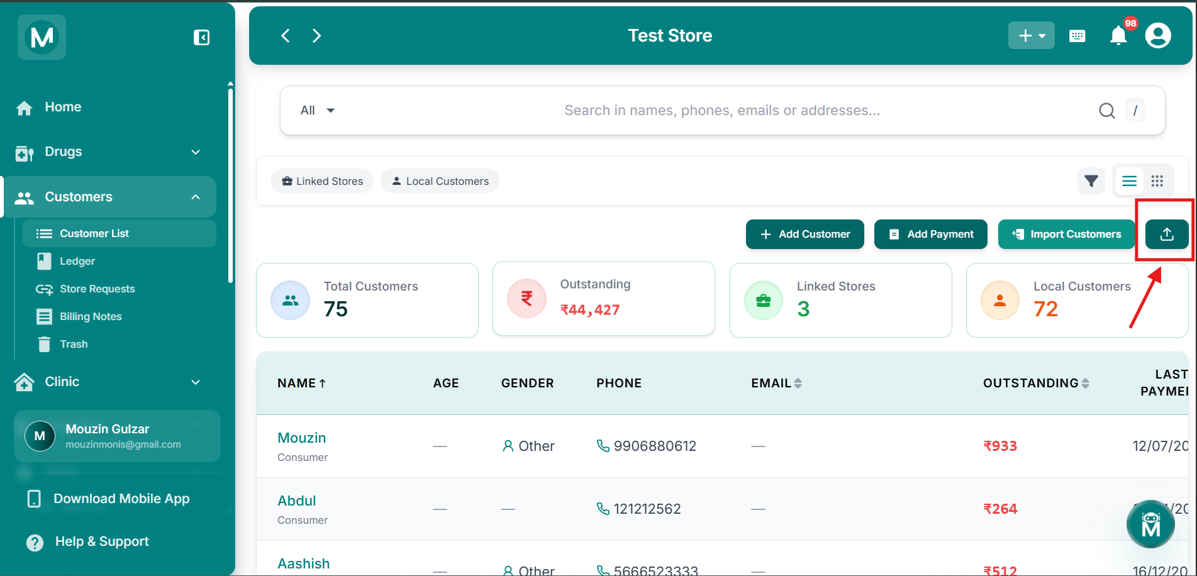Screen dimensions: 1197x576
Task: Sort by EMAIL column header
Action: [776, 383]
